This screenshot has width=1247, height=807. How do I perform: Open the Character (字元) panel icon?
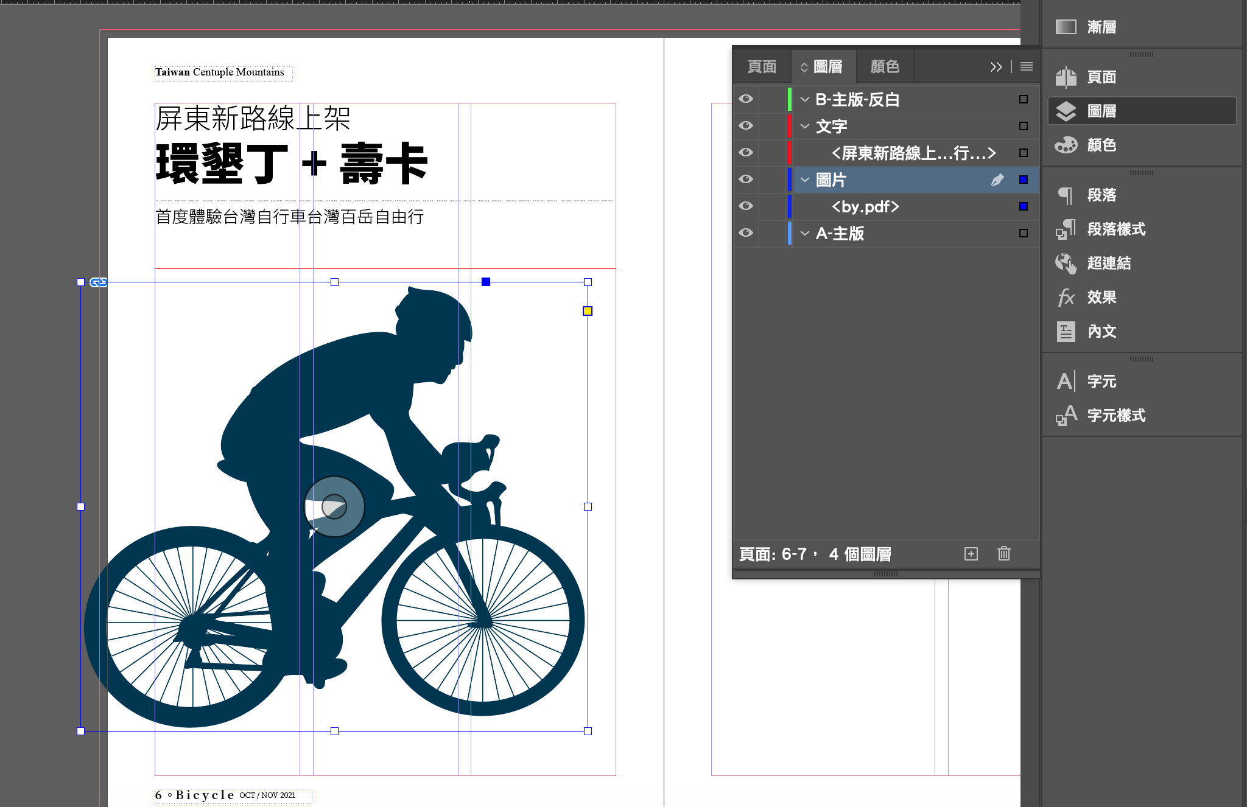(1066, 381)
